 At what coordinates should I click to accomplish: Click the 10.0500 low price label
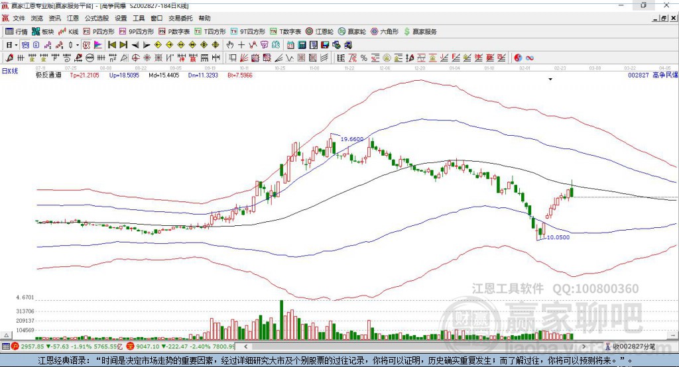click(x=558, y=237)
